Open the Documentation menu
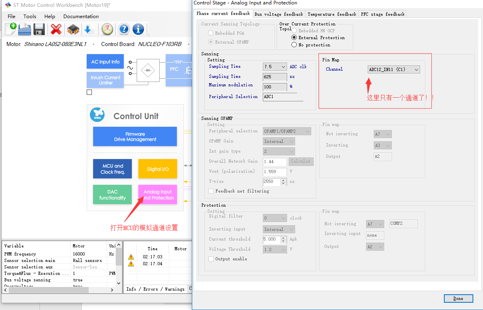The image size is (483, 310). [x=81, y=16]
